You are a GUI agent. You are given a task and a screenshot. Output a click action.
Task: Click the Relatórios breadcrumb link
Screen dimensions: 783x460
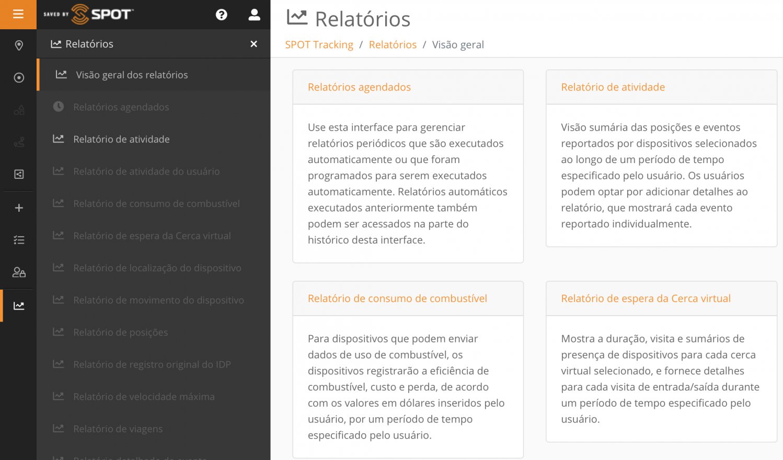(x=393, y=45)
